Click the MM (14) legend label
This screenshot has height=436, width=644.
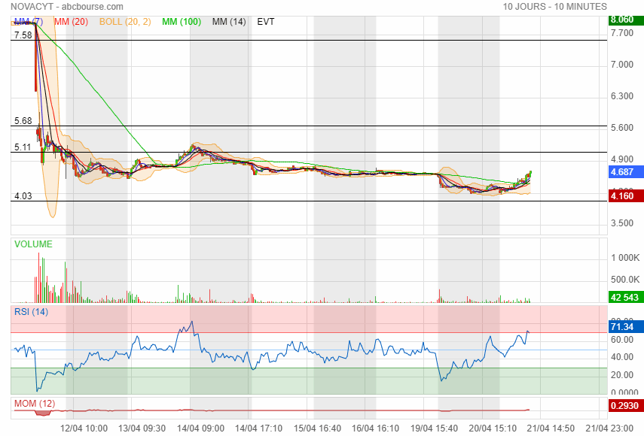[x=229, y=22]
